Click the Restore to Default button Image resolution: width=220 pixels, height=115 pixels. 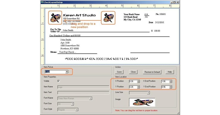(x=152, y=72)
